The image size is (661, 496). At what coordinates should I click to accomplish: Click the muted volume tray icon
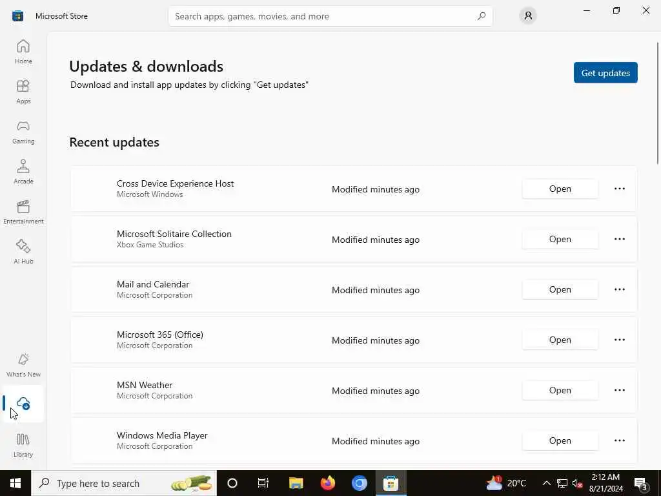[578, 483]
